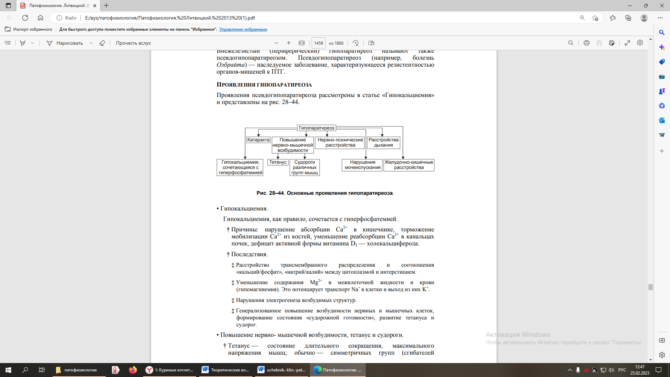The image size is (670, 377).
Task: Open PDF viewer settings gear
Action: tap(640, 43)
